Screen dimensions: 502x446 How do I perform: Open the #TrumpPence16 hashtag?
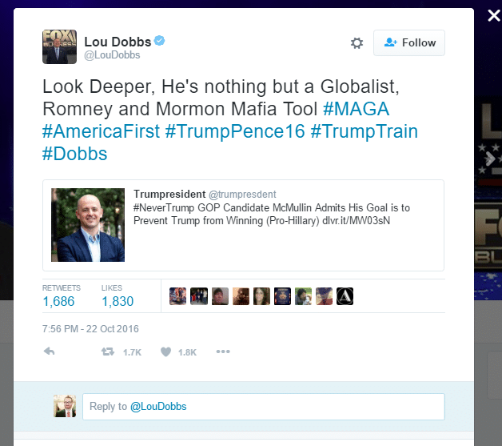click(x=235, y=131)
